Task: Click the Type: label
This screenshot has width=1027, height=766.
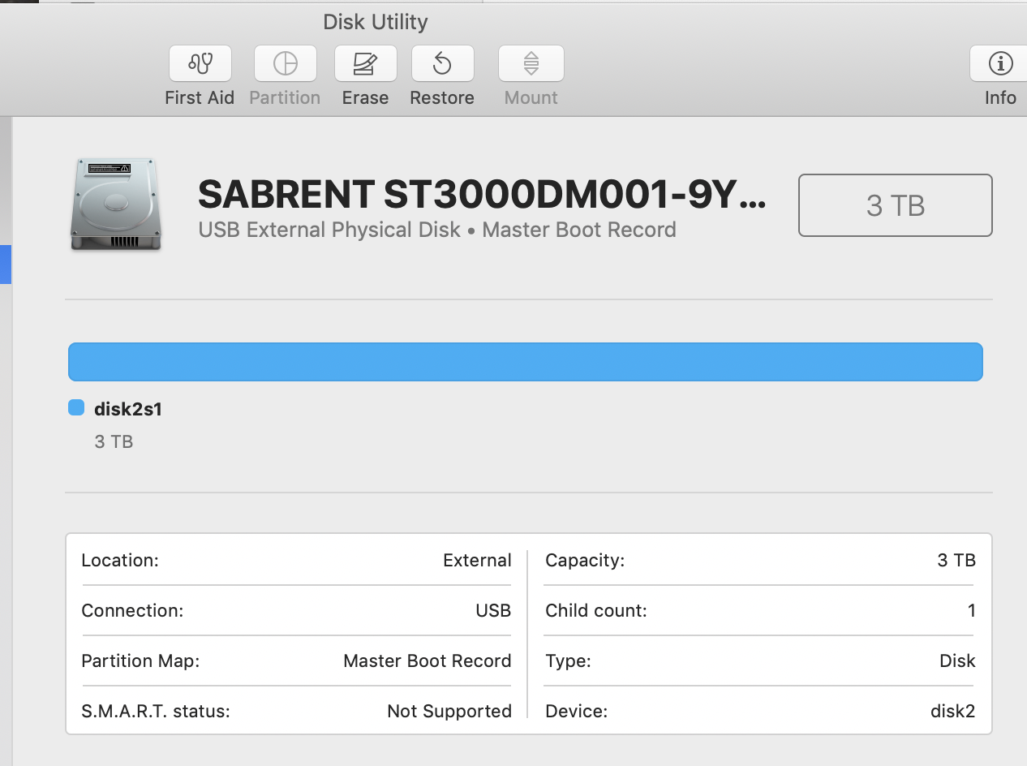Action: point(568,661)
